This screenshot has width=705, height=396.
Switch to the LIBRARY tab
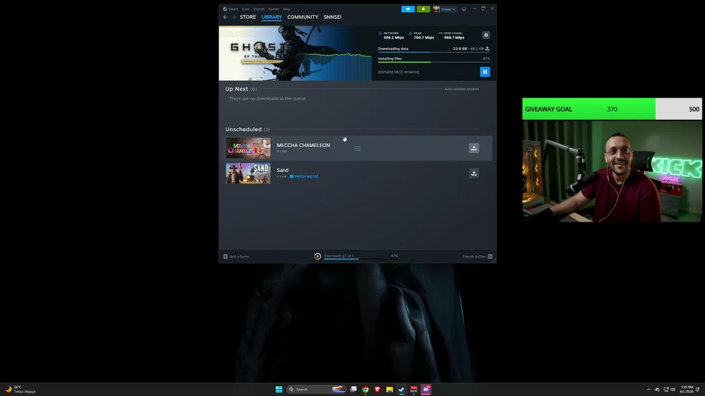[x=272, y=17]
